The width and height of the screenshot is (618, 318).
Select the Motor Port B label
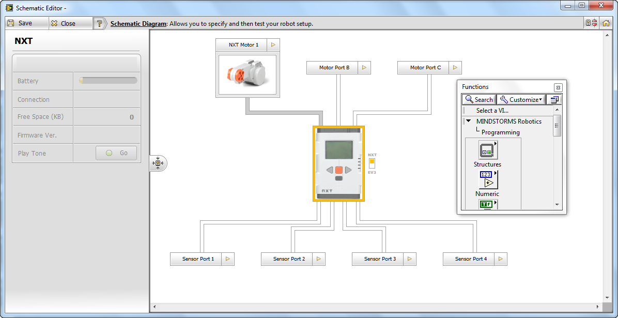coord(332,67)
